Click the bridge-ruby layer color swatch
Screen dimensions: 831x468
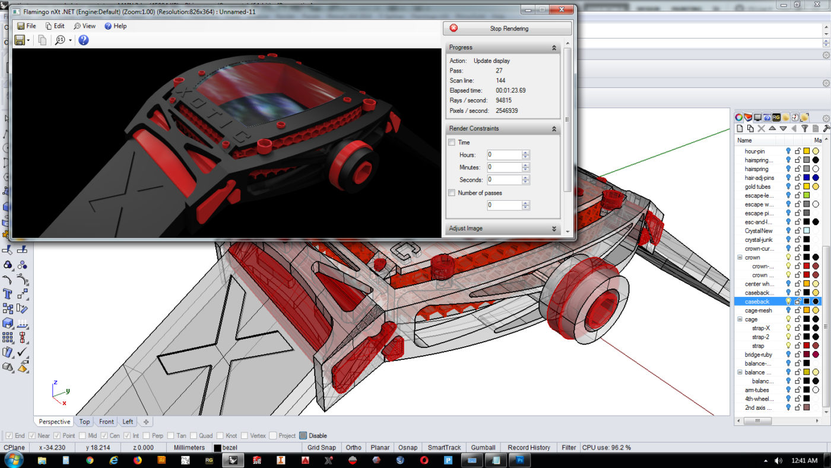coord(806,355)
